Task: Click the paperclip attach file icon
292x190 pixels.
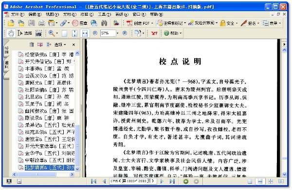Action: 63,23
